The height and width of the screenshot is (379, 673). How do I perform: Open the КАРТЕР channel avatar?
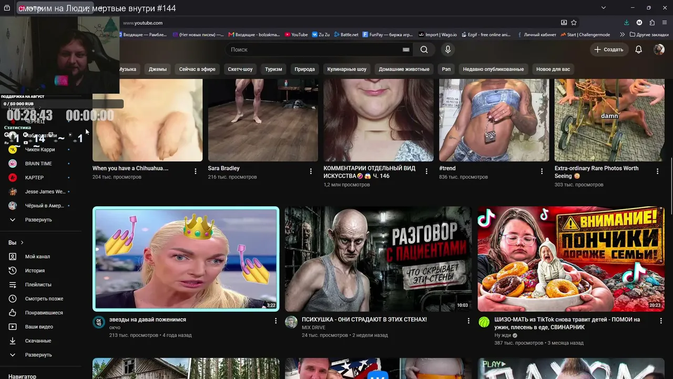tap(13, 177)
